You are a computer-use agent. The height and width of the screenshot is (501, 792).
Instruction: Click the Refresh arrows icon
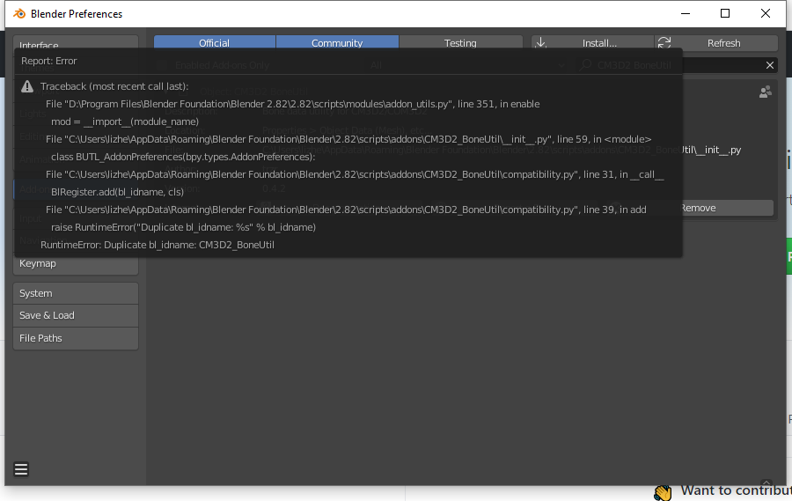[x=664, y=42]
